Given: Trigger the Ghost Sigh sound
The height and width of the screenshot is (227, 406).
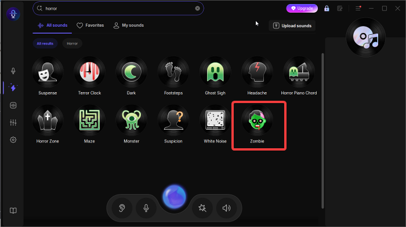Looking at the screenshot, I should click(215, 72).
